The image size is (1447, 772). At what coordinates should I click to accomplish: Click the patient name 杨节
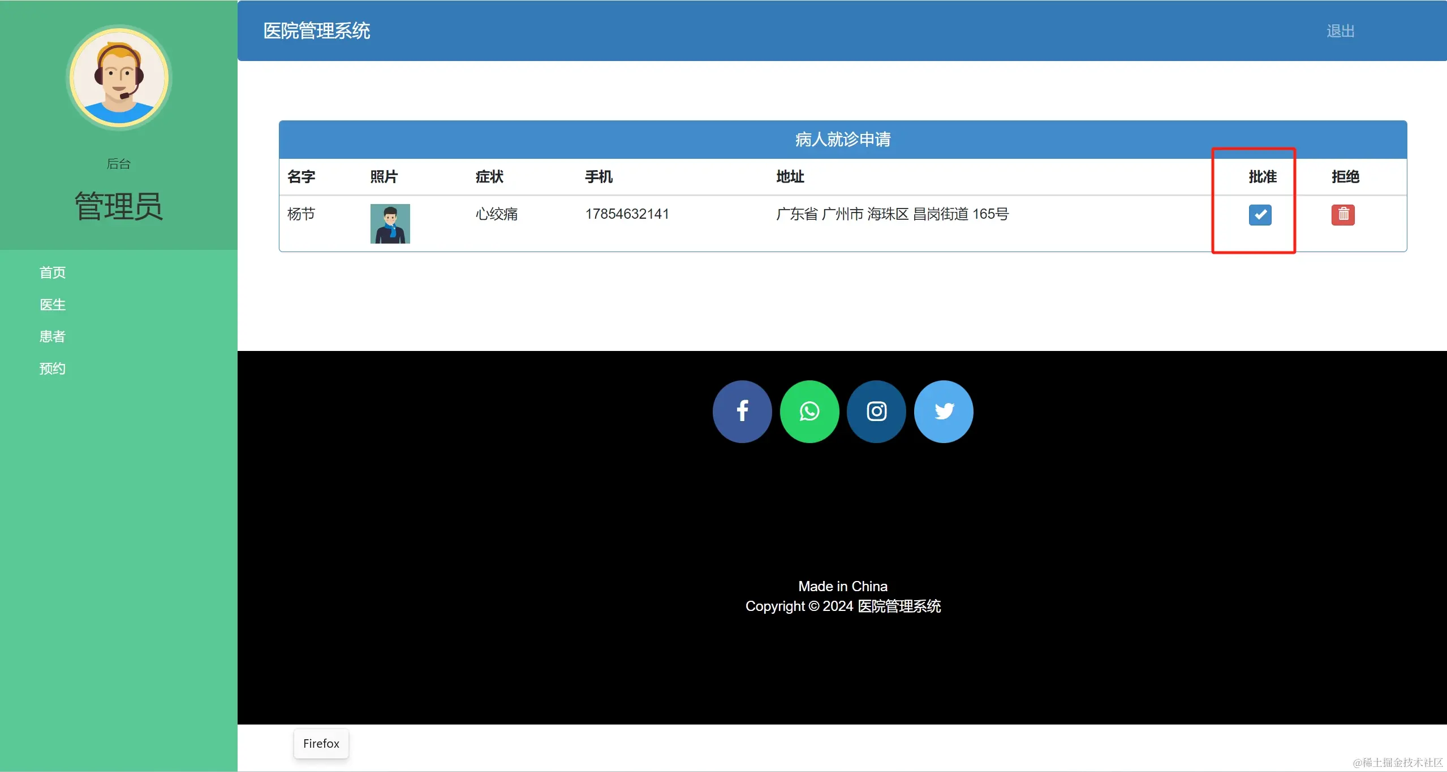click(x=301, y=214)
